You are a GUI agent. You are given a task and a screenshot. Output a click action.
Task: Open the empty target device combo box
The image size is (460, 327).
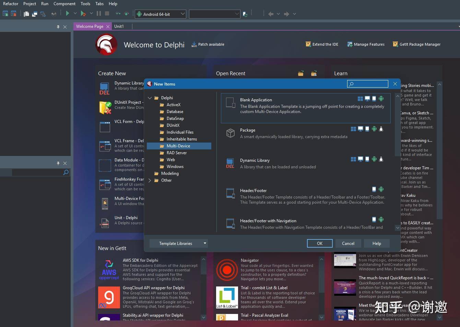(214, 14)
